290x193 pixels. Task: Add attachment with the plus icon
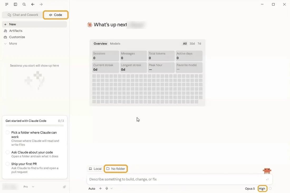(100, 188)
